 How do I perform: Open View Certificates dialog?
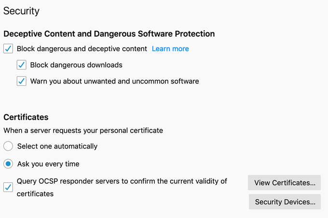pyautogui.click(x=285, y=183)
